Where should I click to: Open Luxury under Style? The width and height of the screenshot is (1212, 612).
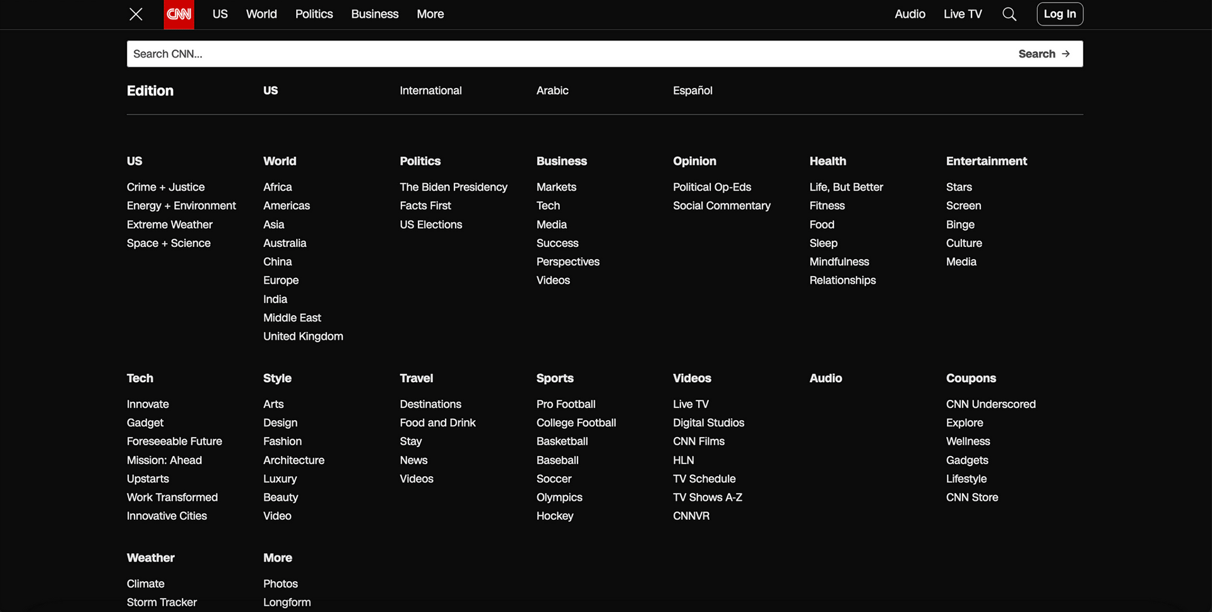(280, 479)
